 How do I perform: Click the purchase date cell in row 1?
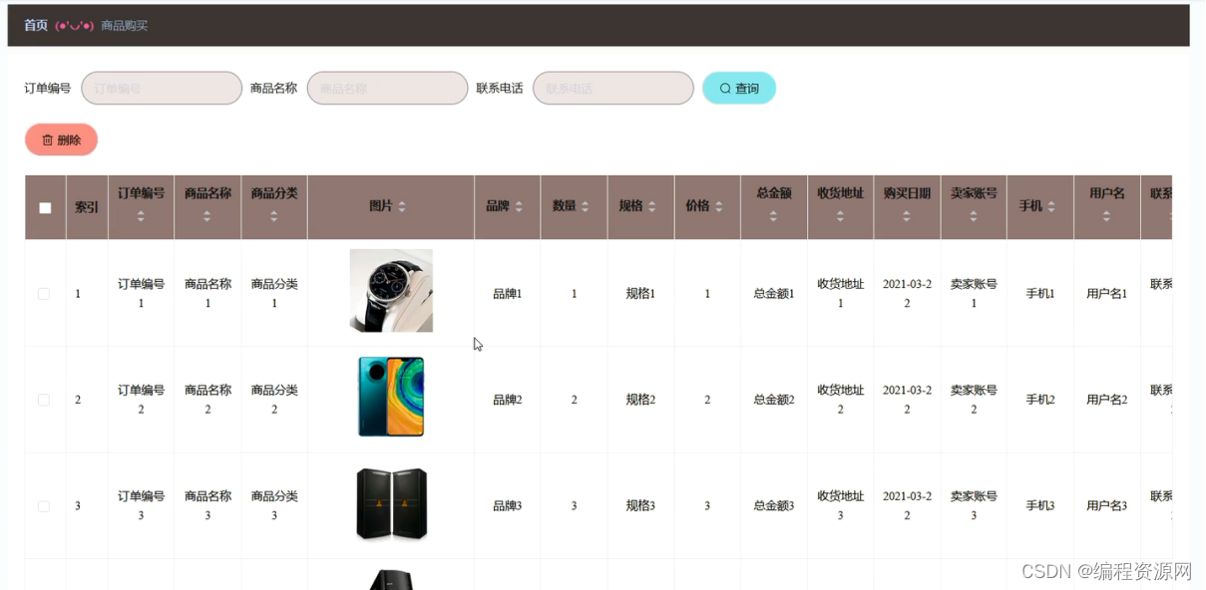pyautogui.click(x=907, y=294)
